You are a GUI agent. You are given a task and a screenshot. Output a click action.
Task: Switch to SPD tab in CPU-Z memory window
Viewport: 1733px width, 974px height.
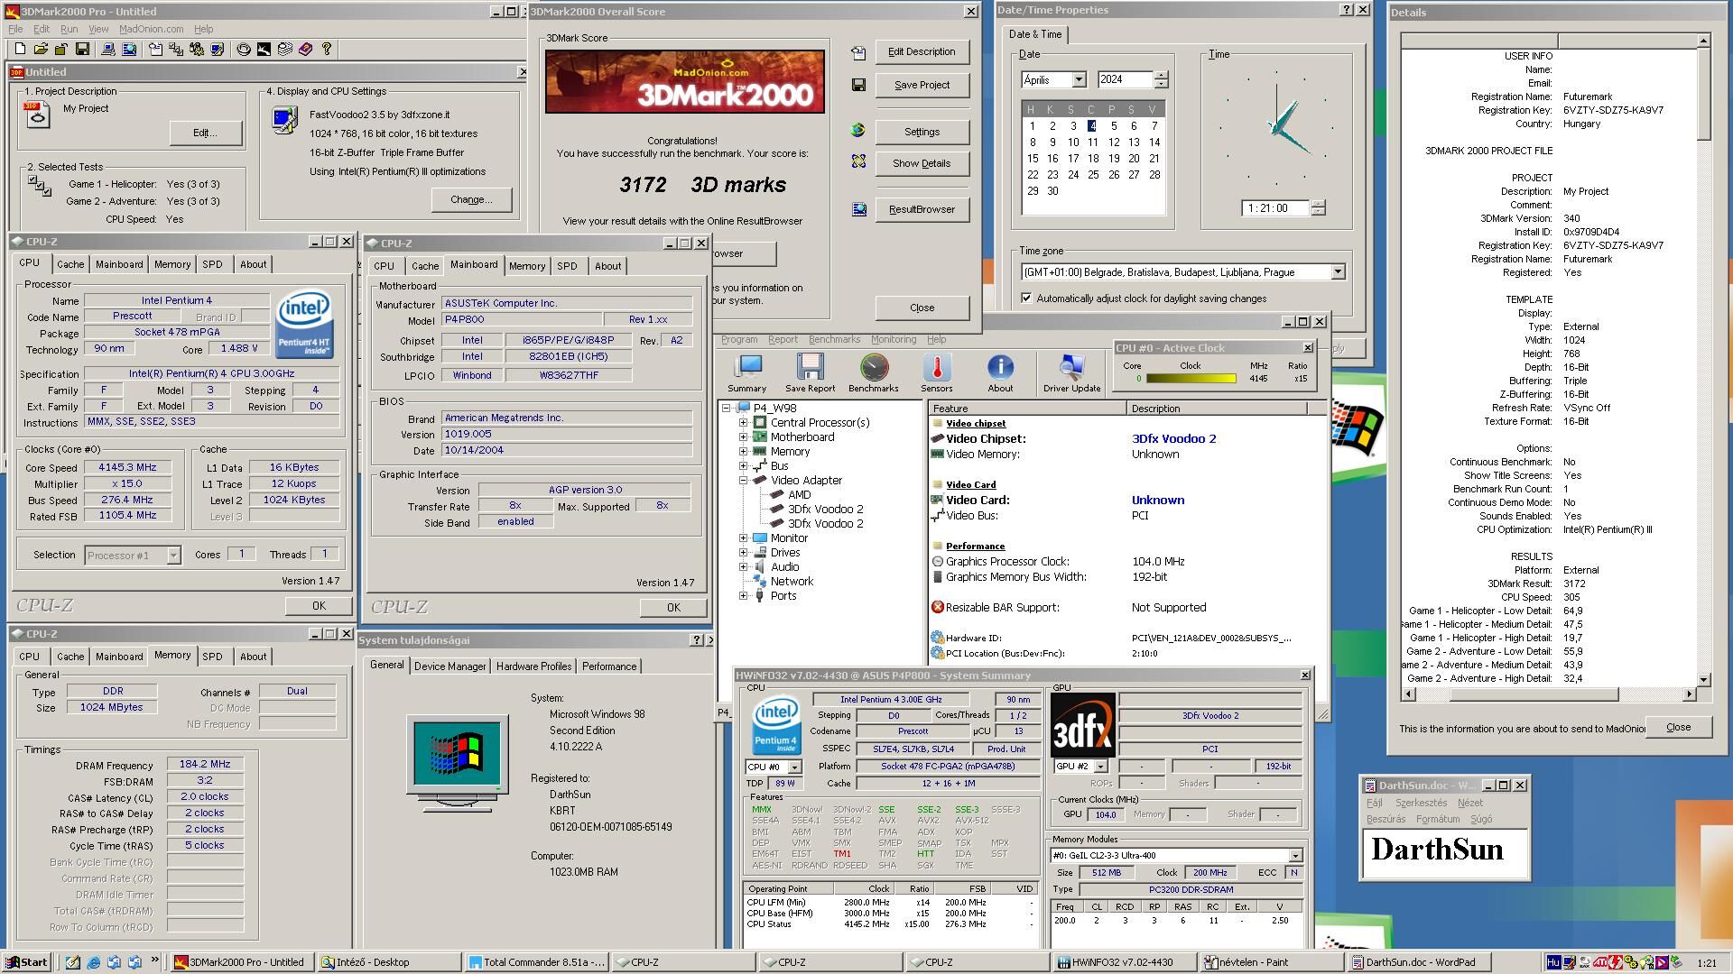pos(212,657)
